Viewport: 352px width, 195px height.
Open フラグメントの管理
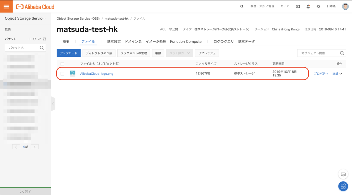tap(134, 53)
